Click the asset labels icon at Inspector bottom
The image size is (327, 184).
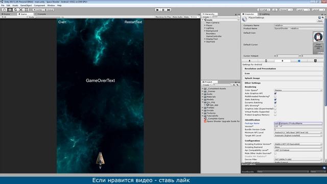pos(324,168)
